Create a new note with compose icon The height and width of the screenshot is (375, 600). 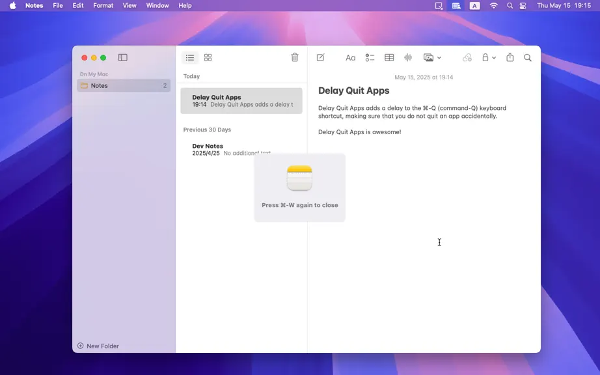tap(320, 57)
